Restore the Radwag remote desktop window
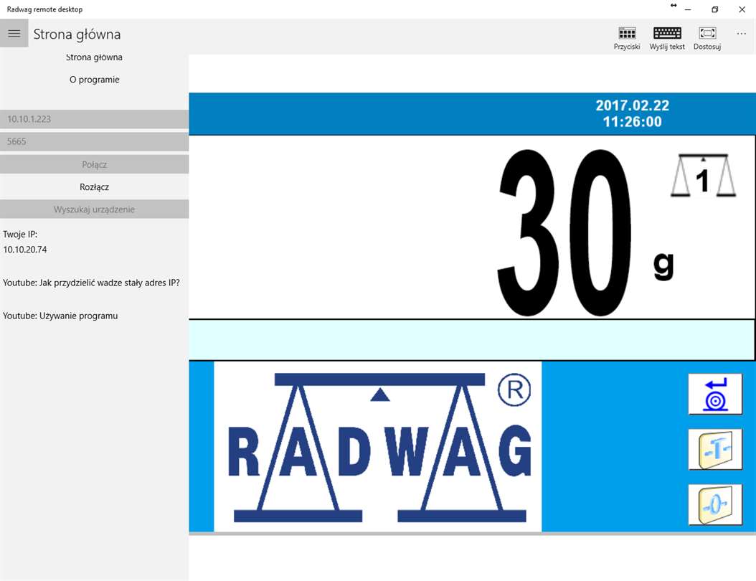Viewport: 756px width, 581px height. (x=715, y=9)
